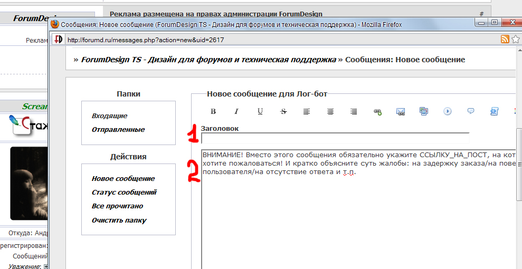The height and width of the screenshot is (269, 522).
Task: Toggle bold formatting in the message editor
Action: (x=213, y=111)
